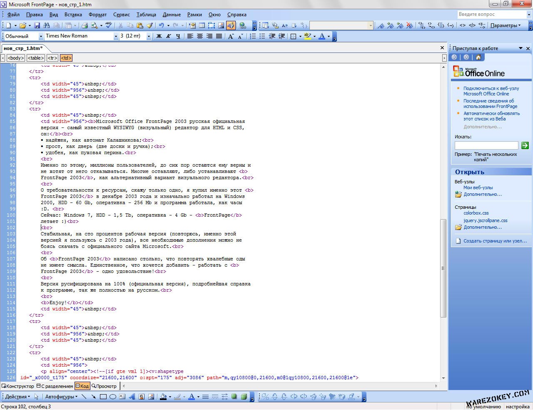Click the numbered list icon

[x=253, y=36]
